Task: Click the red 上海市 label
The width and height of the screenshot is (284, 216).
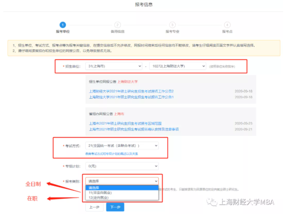Action: pos(119,114)
